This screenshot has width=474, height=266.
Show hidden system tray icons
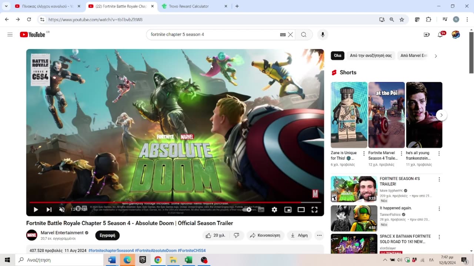[385, 260]
